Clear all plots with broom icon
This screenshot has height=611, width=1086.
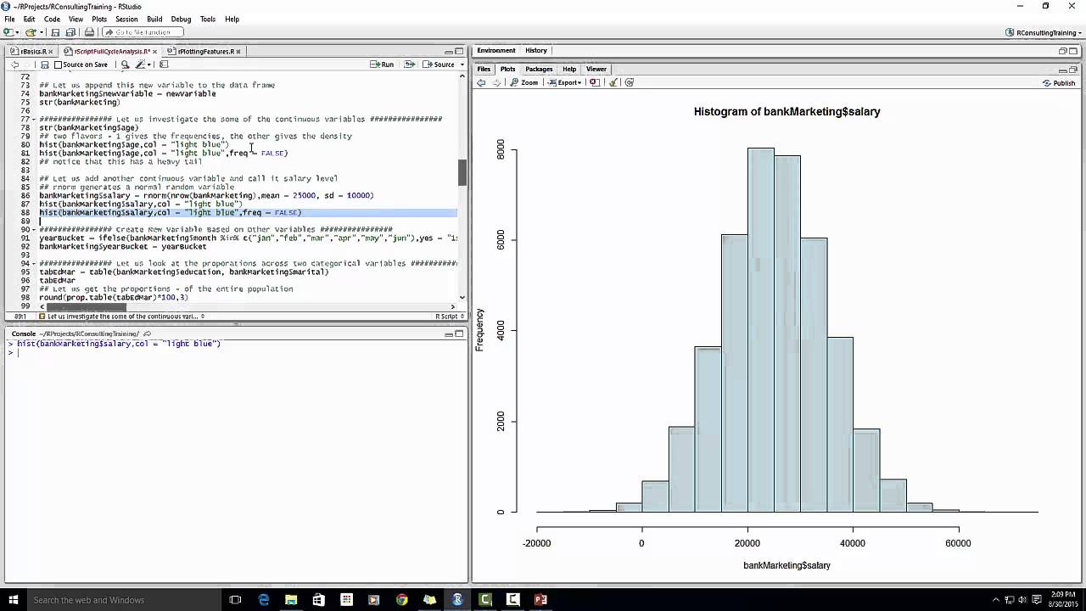[613, 83]
